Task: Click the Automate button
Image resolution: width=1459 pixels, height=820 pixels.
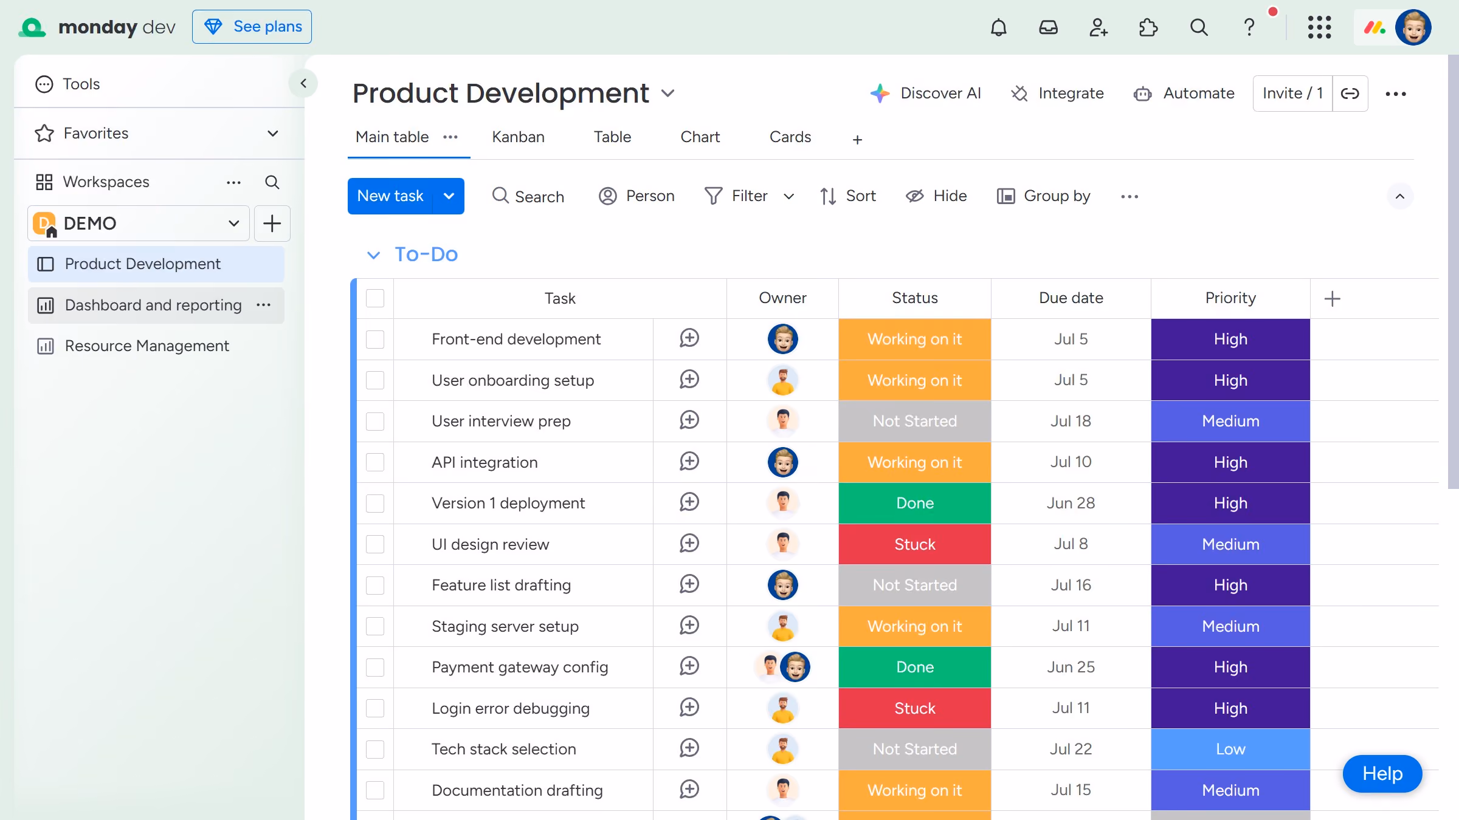Action: pos(1184,94)
